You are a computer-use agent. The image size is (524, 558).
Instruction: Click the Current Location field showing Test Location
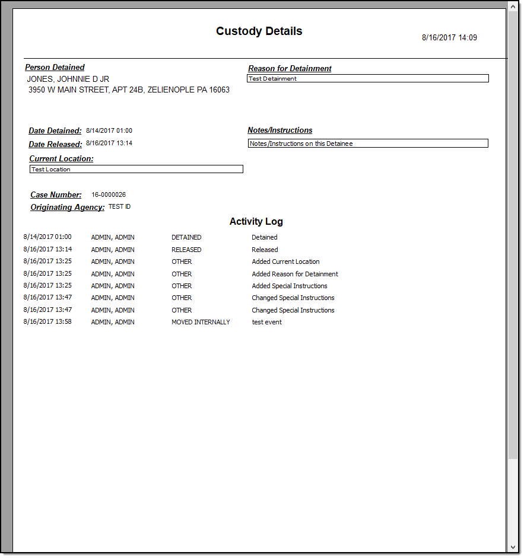coord(136,169)
